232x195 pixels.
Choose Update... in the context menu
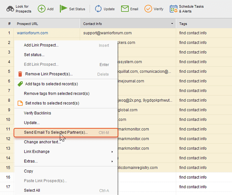(66, 123)
